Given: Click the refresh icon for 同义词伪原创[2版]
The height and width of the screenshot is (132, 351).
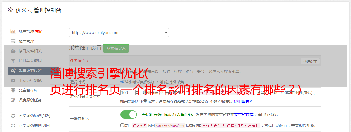Looking at the screenshot, I should [13, 125].
